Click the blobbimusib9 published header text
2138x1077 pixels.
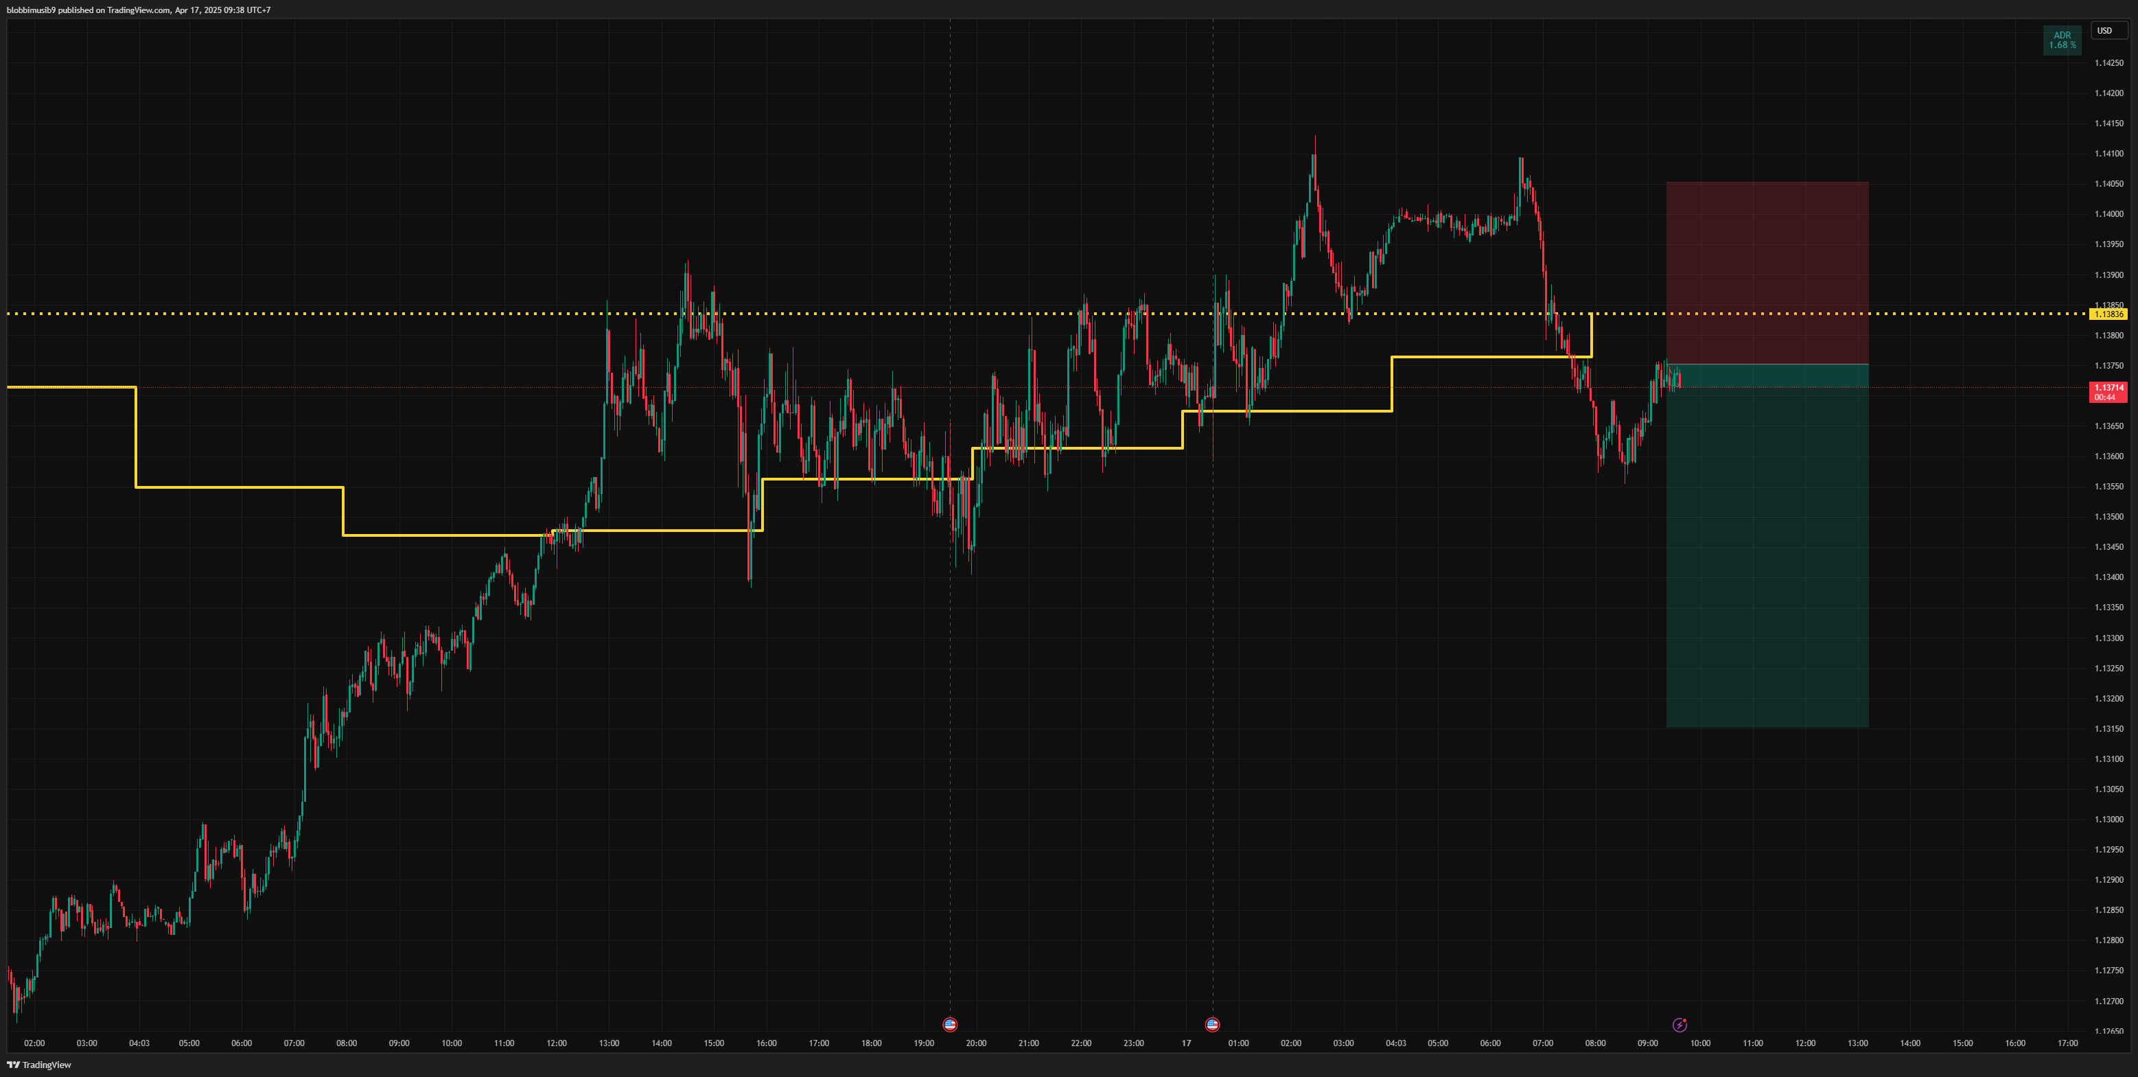click(139, 10)
